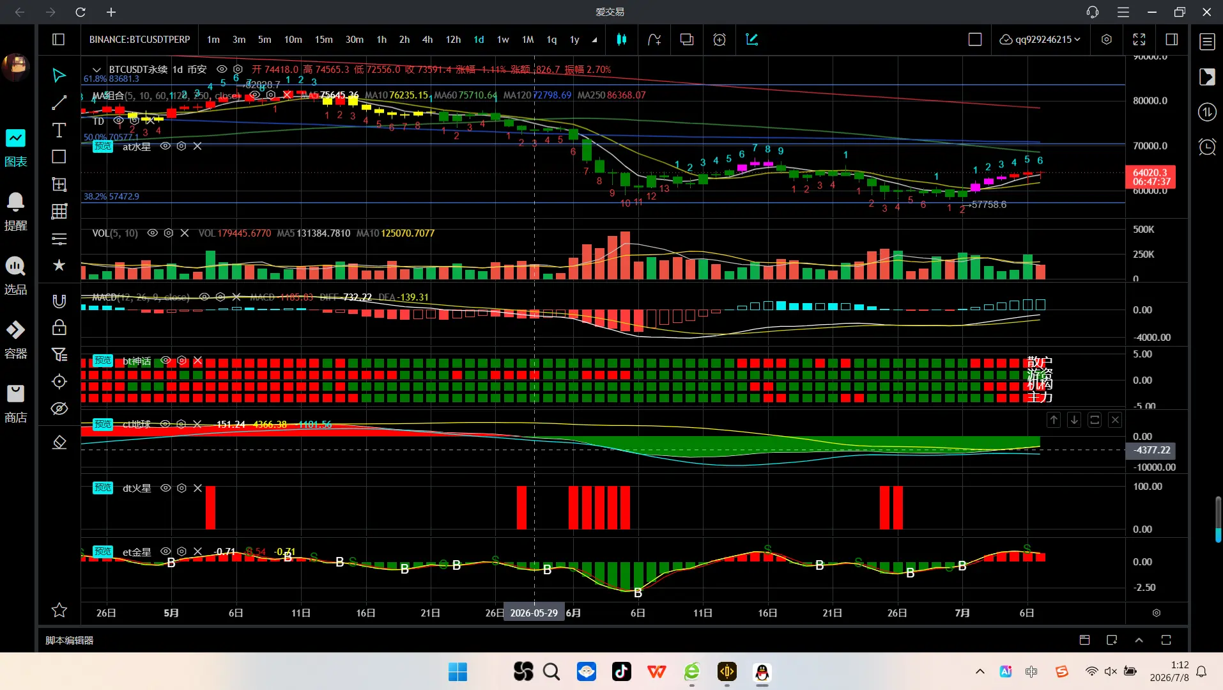Open the 脚本编辑器 script editor panel

69,640
